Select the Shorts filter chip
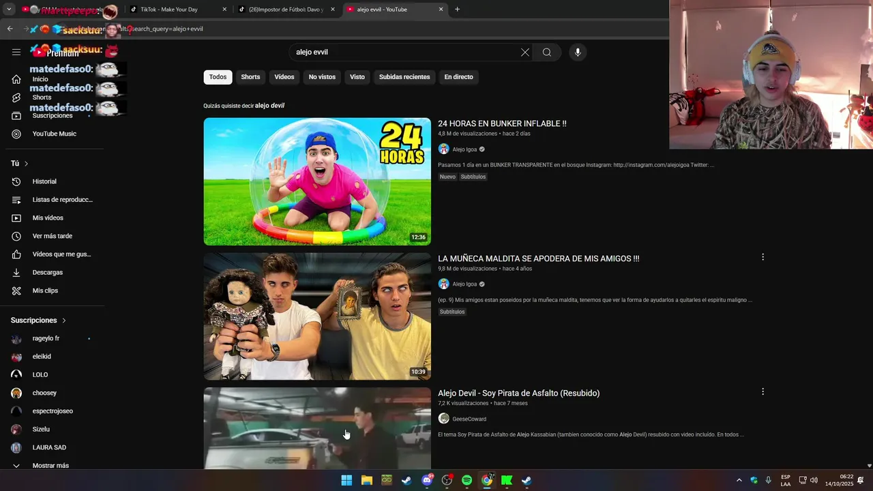Screen dimensions: 873x491 [250, 77]
